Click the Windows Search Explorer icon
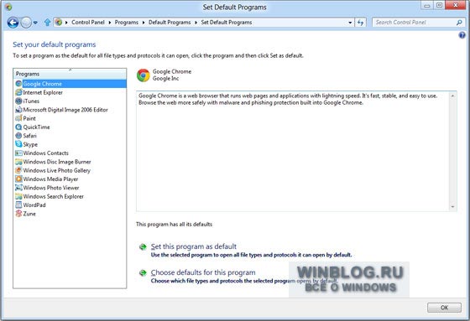Screen dimensions: 470x321 18,196
